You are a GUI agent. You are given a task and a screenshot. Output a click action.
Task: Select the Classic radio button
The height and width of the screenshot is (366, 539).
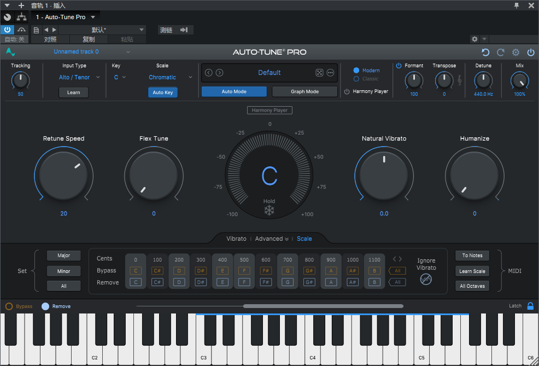(356, 79)
